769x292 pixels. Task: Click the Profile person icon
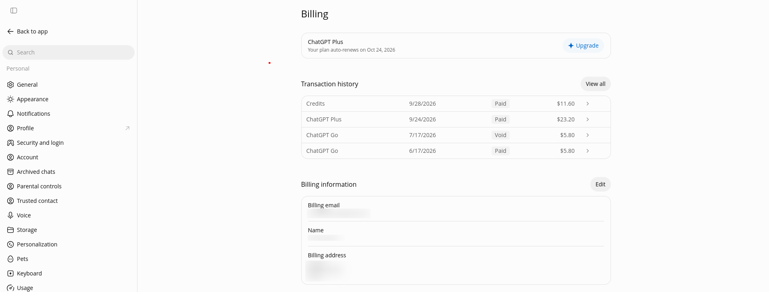click(x=10, y=128)
